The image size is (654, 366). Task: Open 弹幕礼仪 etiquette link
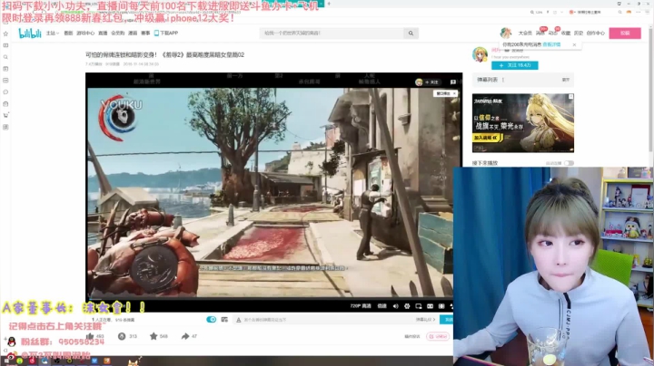click(x=425, y=320)
